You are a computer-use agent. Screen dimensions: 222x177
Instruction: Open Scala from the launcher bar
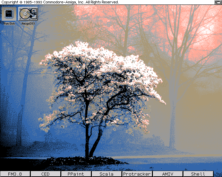click(x=106, y=174)
